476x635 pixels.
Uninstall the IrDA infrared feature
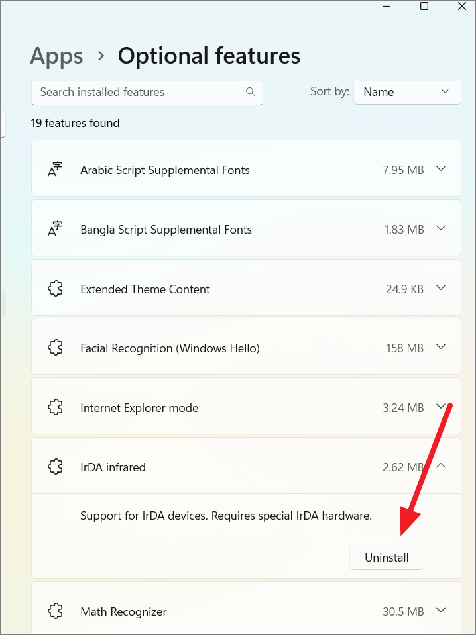[387, 558]
